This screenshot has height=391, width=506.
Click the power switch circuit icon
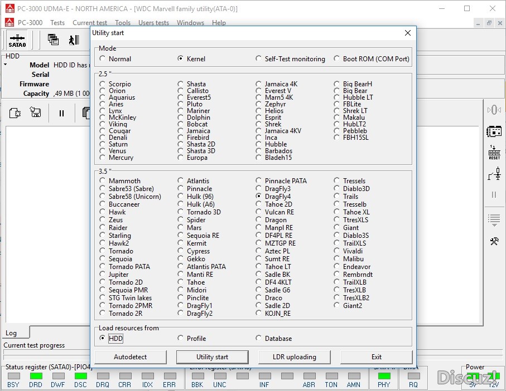(x=494, y=174)
